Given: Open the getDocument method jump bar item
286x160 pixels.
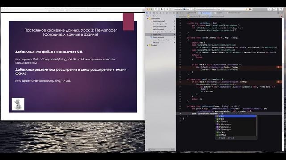Looking at the screenshot, I should (x=216, y=16).
